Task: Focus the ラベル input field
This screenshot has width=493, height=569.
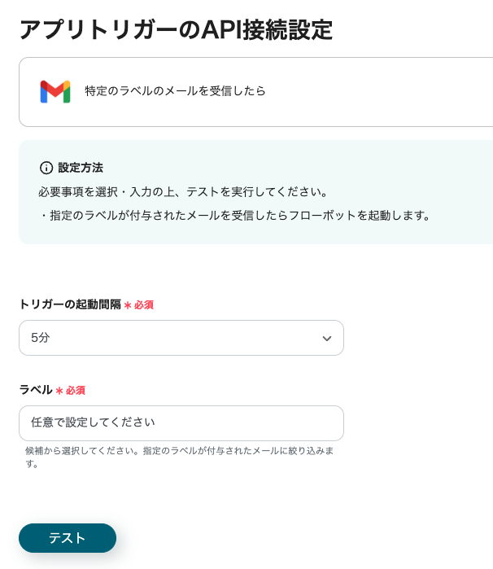Action: point(181,423)
